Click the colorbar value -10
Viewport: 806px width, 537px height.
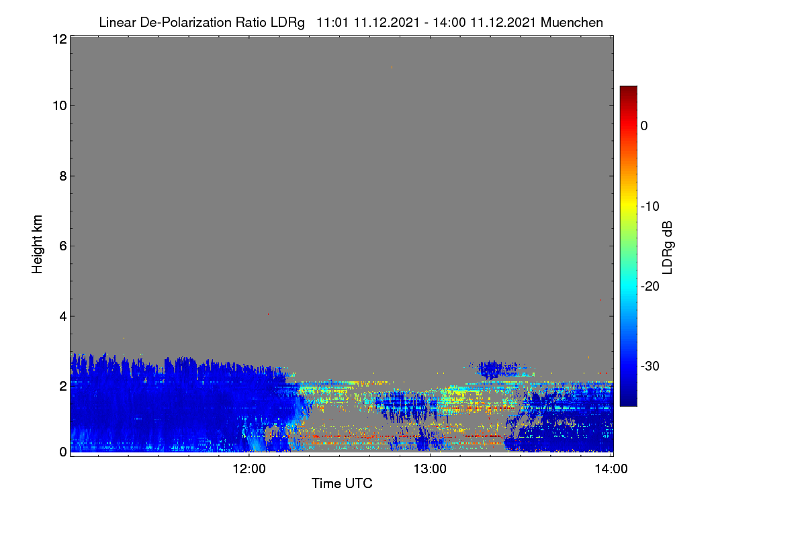(650, 206)
